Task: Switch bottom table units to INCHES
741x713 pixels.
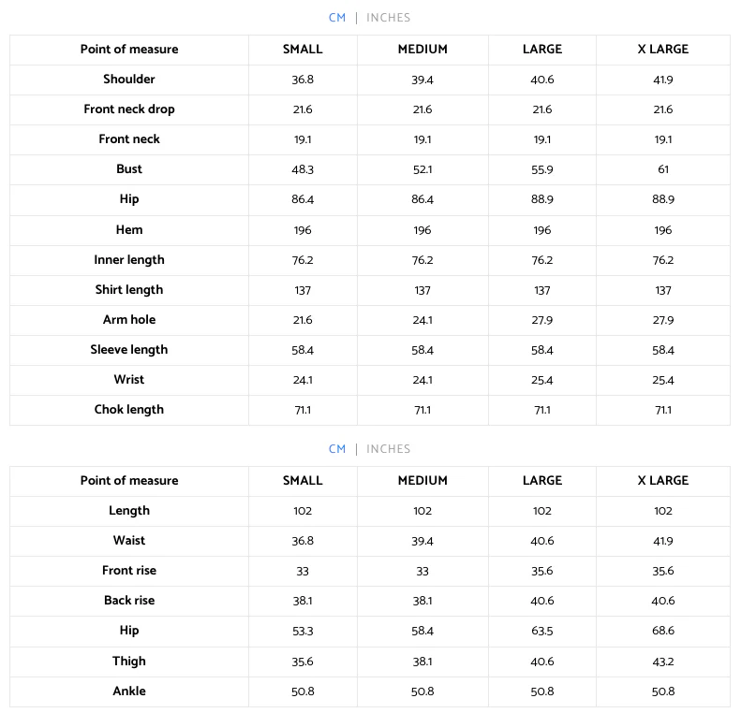Action: pos(388,449)
